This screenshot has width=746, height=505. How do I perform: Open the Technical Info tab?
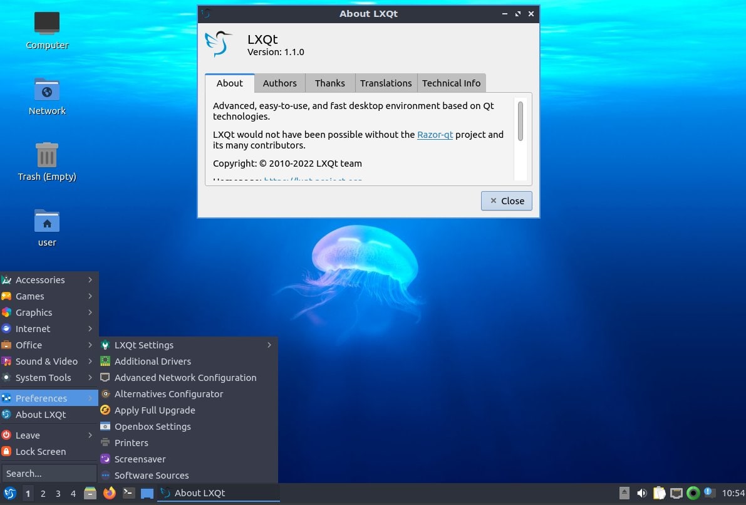click(x=451, y=83)
